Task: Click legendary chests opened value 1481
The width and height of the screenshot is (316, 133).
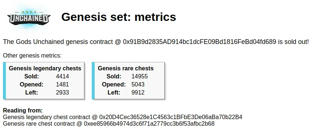Action: click(x=62, y=85)
